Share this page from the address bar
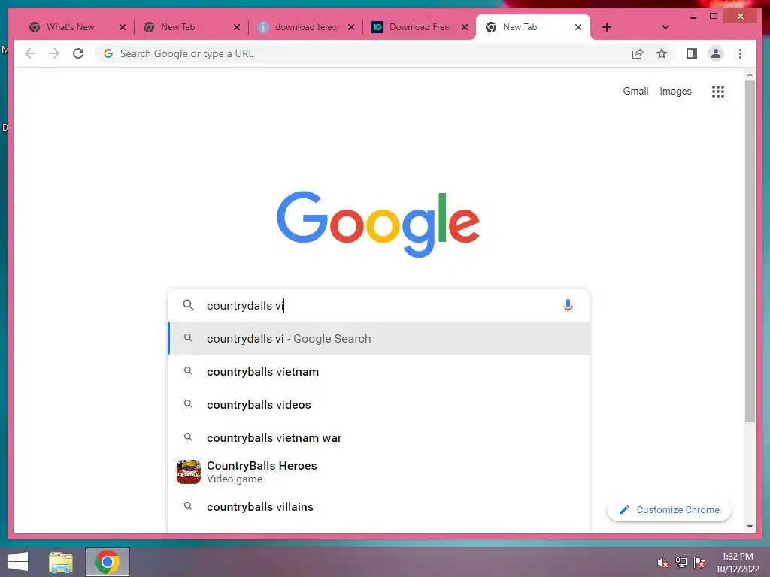This screenshot has width=770, height=577. point(638,53)
